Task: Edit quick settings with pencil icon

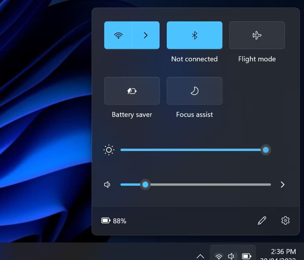Action: coord(262,221)
